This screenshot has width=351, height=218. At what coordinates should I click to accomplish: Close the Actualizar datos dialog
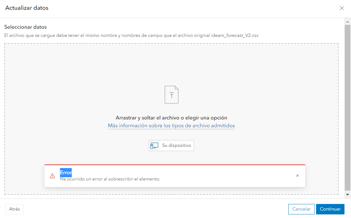point(342,8)
